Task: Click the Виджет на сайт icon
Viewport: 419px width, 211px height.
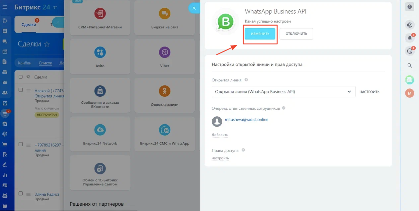Action: coord(164,14)
